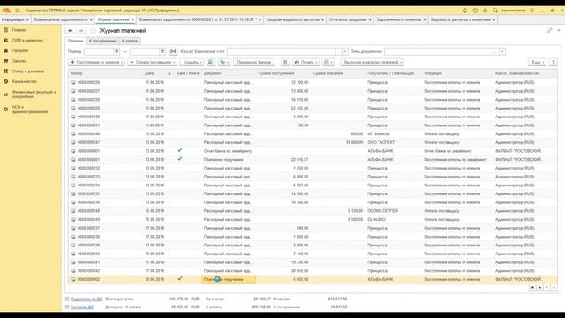Open Закупки section in the sidebar
The height and width of the screenshot is (318, 565).
click(x=19, y=61)
